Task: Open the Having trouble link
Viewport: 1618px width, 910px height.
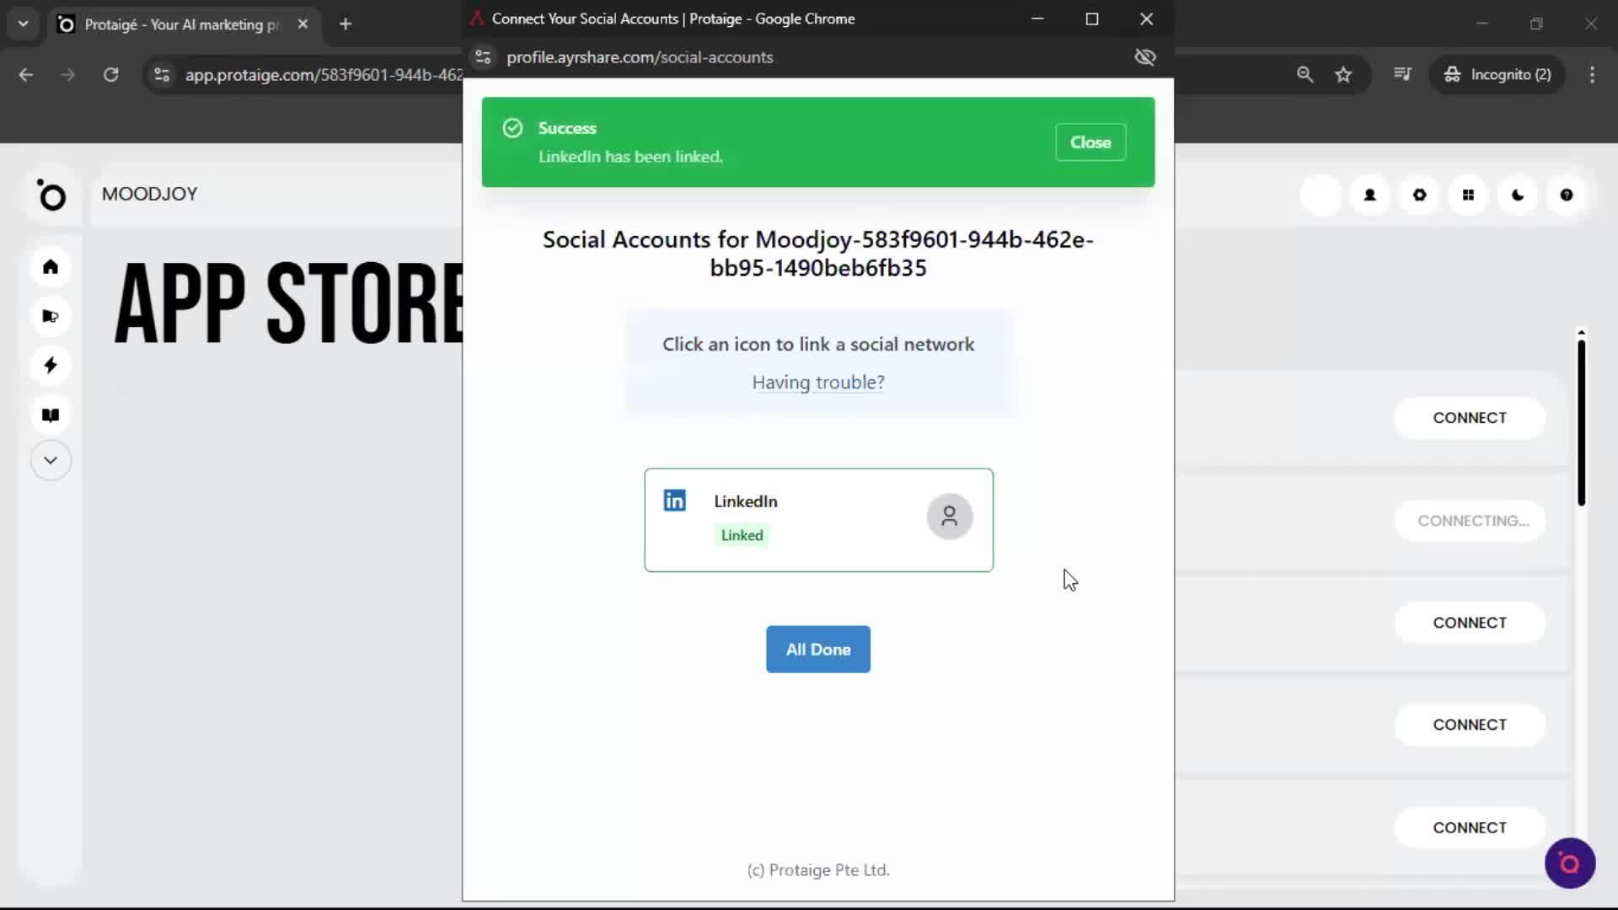Action: pos(817,382)
